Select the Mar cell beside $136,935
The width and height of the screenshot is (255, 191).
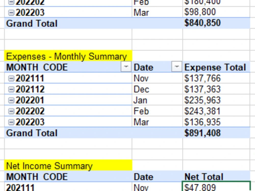point(157,122)
